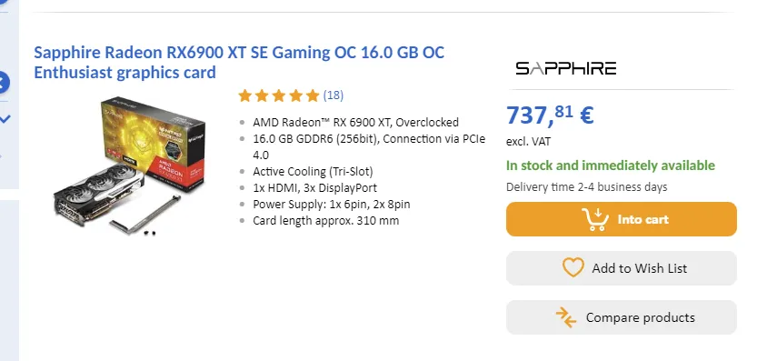The image size is (777, 361).
Task: Click the heart wish list icon
Action: pyautogui.click(x=573, y=267)
